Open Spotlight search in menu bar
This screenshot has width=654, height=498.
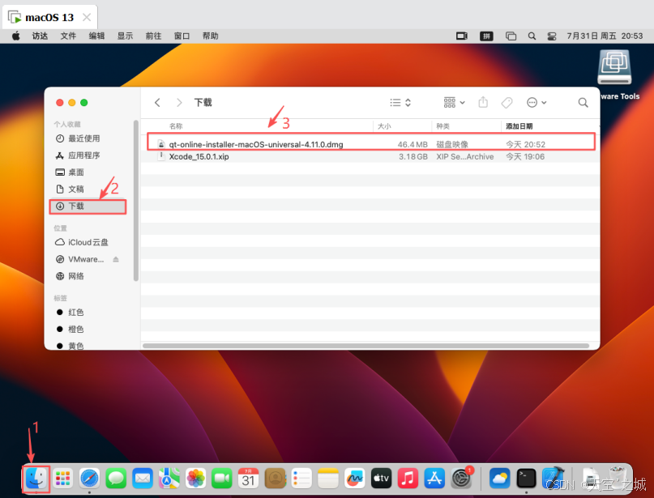tap(532, 36)
